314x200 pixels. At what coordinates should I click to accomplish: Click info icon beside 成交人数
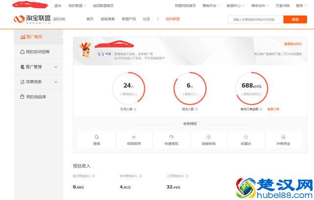[x=196, y=109]
